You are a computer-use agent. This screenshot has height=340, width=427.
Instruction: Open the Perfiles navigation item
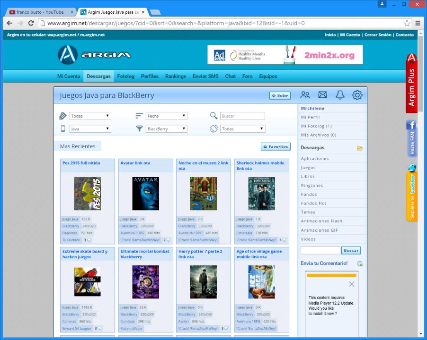coord(150,76)
